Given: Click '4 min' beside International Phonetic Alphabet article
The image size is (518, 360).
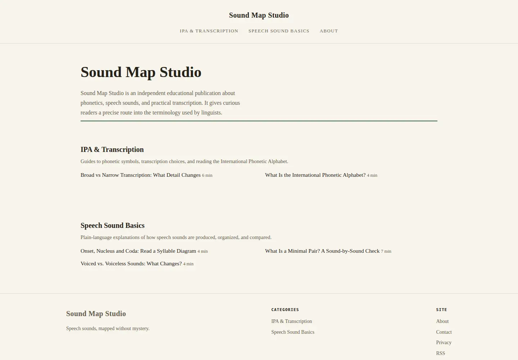Looking at the screenshot, I should click(372, 175).
